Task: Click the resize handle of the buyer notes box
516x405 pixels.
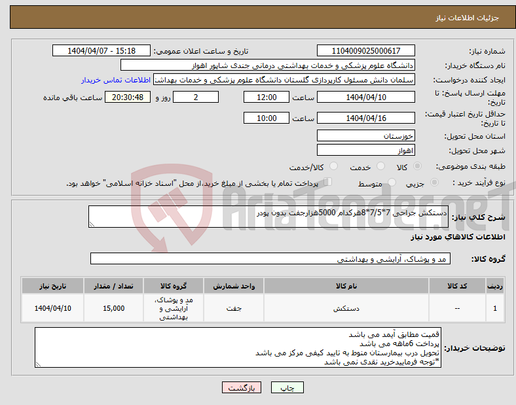Action: click(x=38, y=364)
